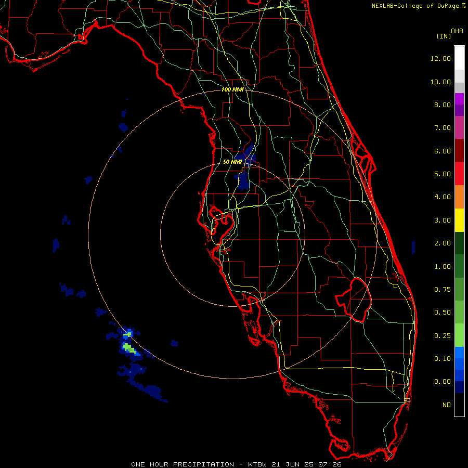Select the black ND legend swatch
This screenshot has height=468, width=468.
click(459, 405)
